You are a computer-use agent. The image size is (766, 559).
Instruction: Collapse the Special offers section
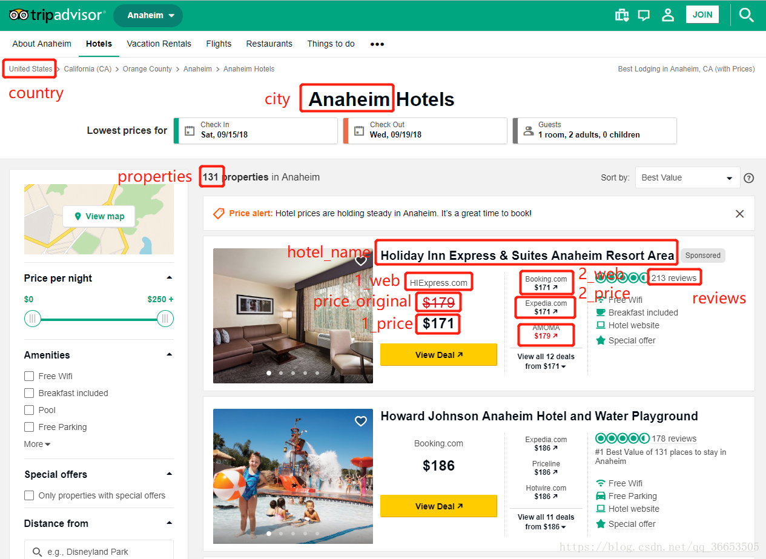click(169, 474)
